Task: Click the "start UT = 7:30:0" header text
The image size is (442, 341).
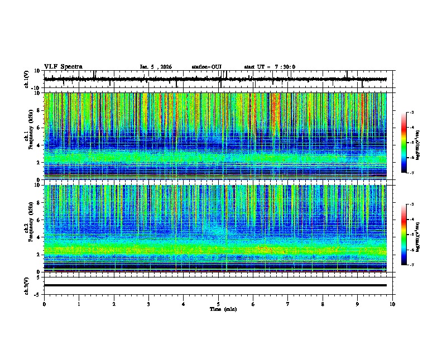Action: coord(270,67)
